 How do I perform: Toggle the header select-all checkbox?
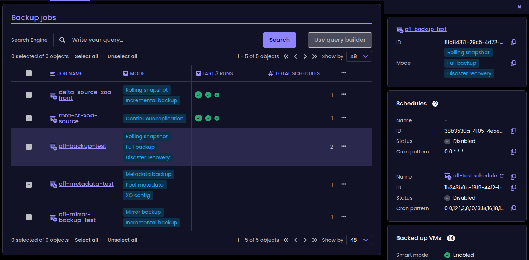pyautogui.click(x=29, y=73)
